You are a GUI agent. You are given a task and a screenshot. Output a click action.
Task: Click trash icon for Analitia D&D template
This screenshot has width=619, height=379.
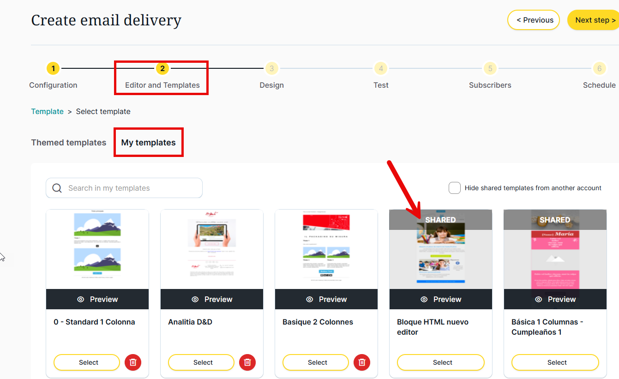coord(247,362)
